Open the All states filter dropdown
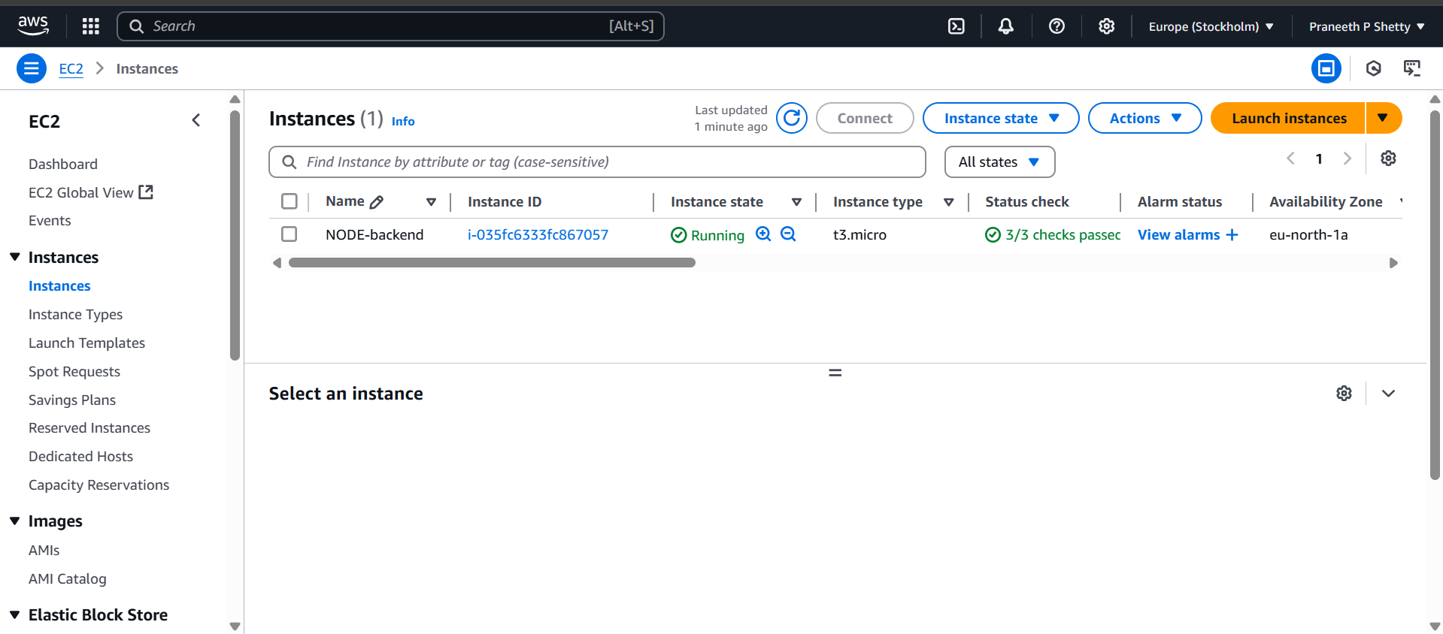Image resolution: width=1443 pixels, height=634 pixels. [x=999, y=162]
